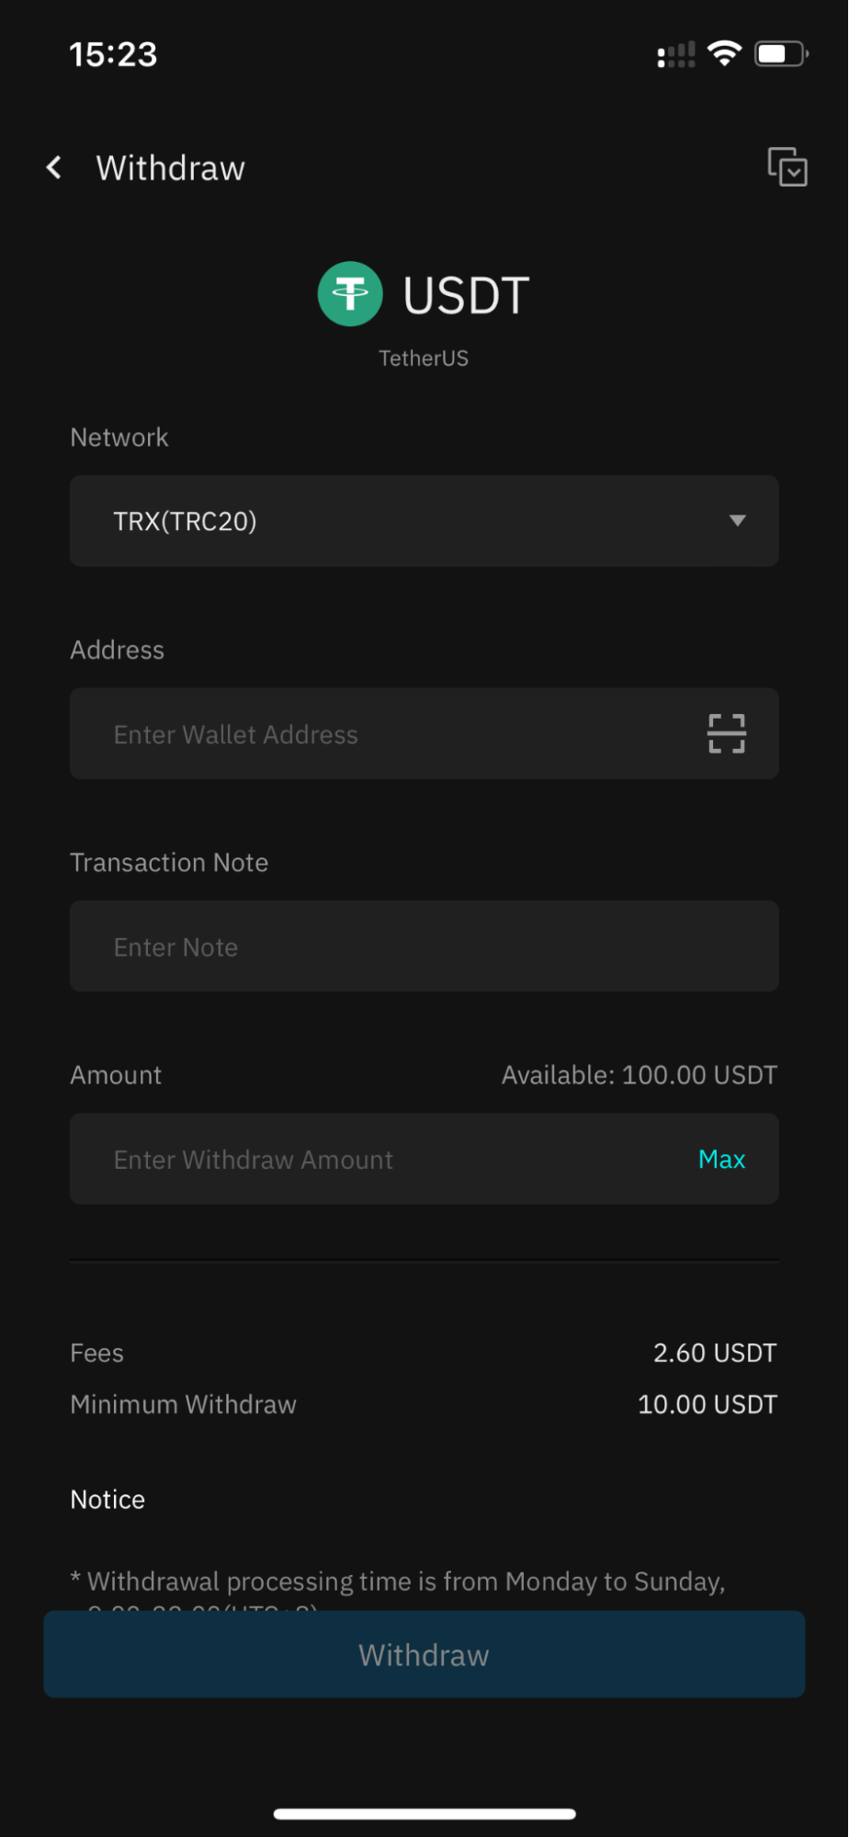Viewport: 849px width, 1837px height.
Task: Tap the battery status icon
Action: coord(780,54)
